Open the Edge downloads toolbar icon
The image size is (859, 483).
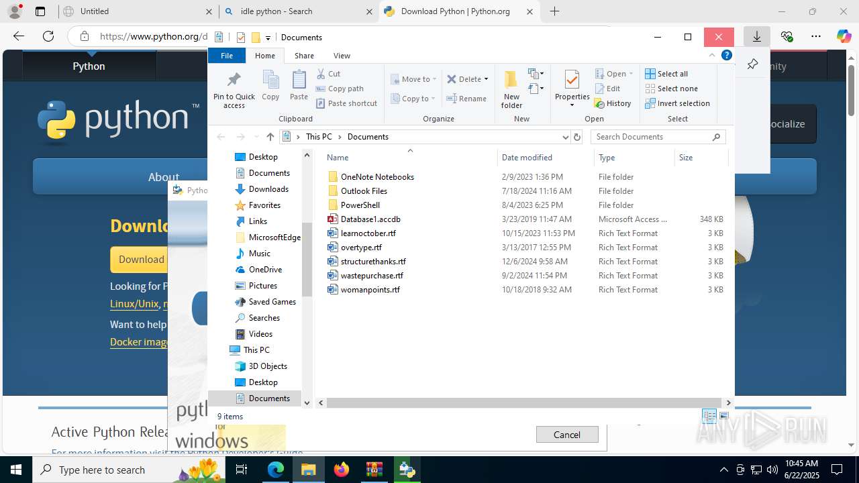point(757,37)
